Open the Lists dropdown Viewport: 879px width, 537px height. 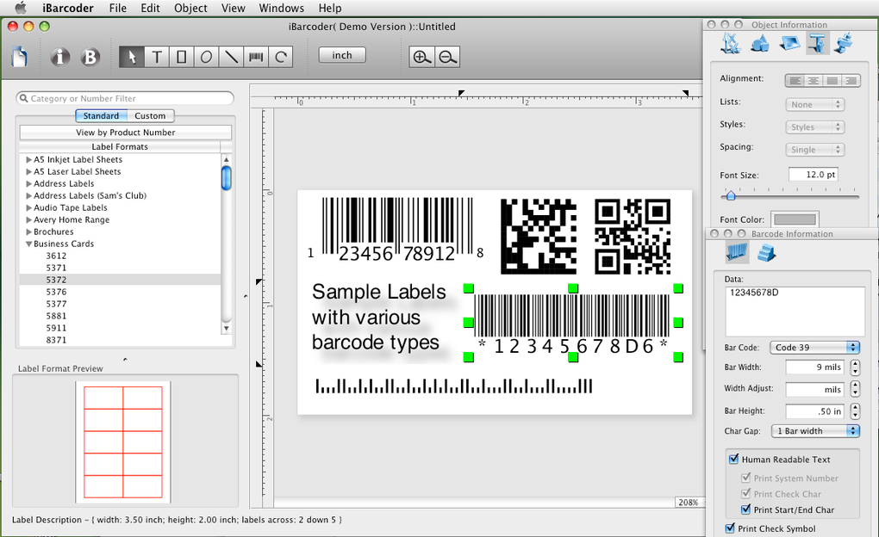tap(814, 105)
